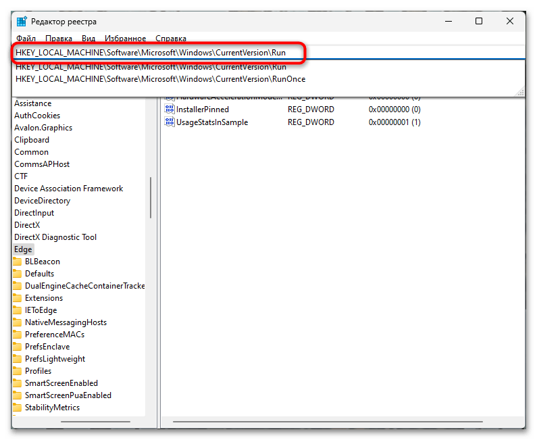Click the tree pane horizontal scrollbar

click(95, 422)
